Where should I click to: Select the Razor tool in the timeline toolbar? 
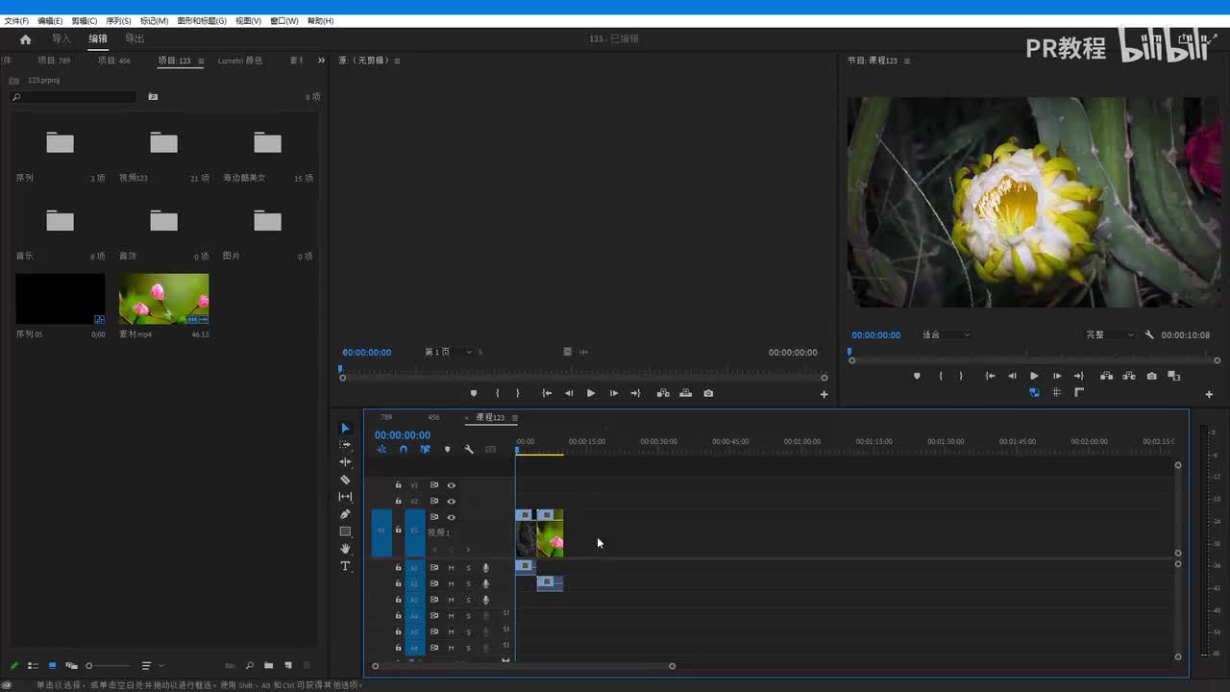click(345, 480)
